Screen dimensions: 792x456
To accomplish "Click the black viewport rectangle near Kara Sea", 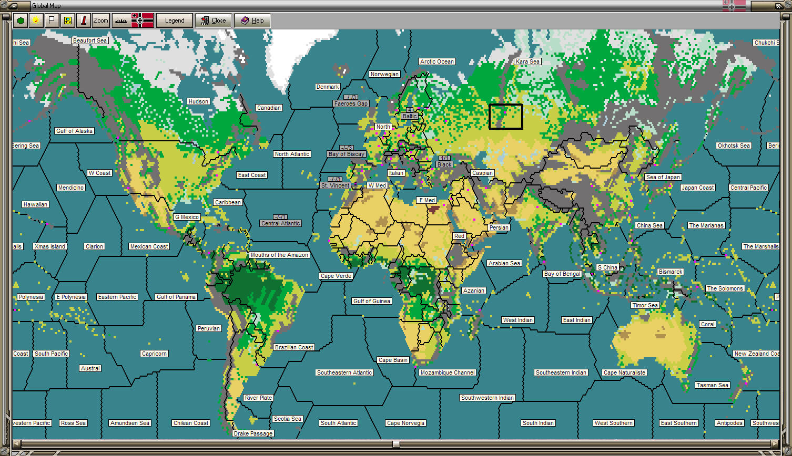I will click(x=505, y=117).
